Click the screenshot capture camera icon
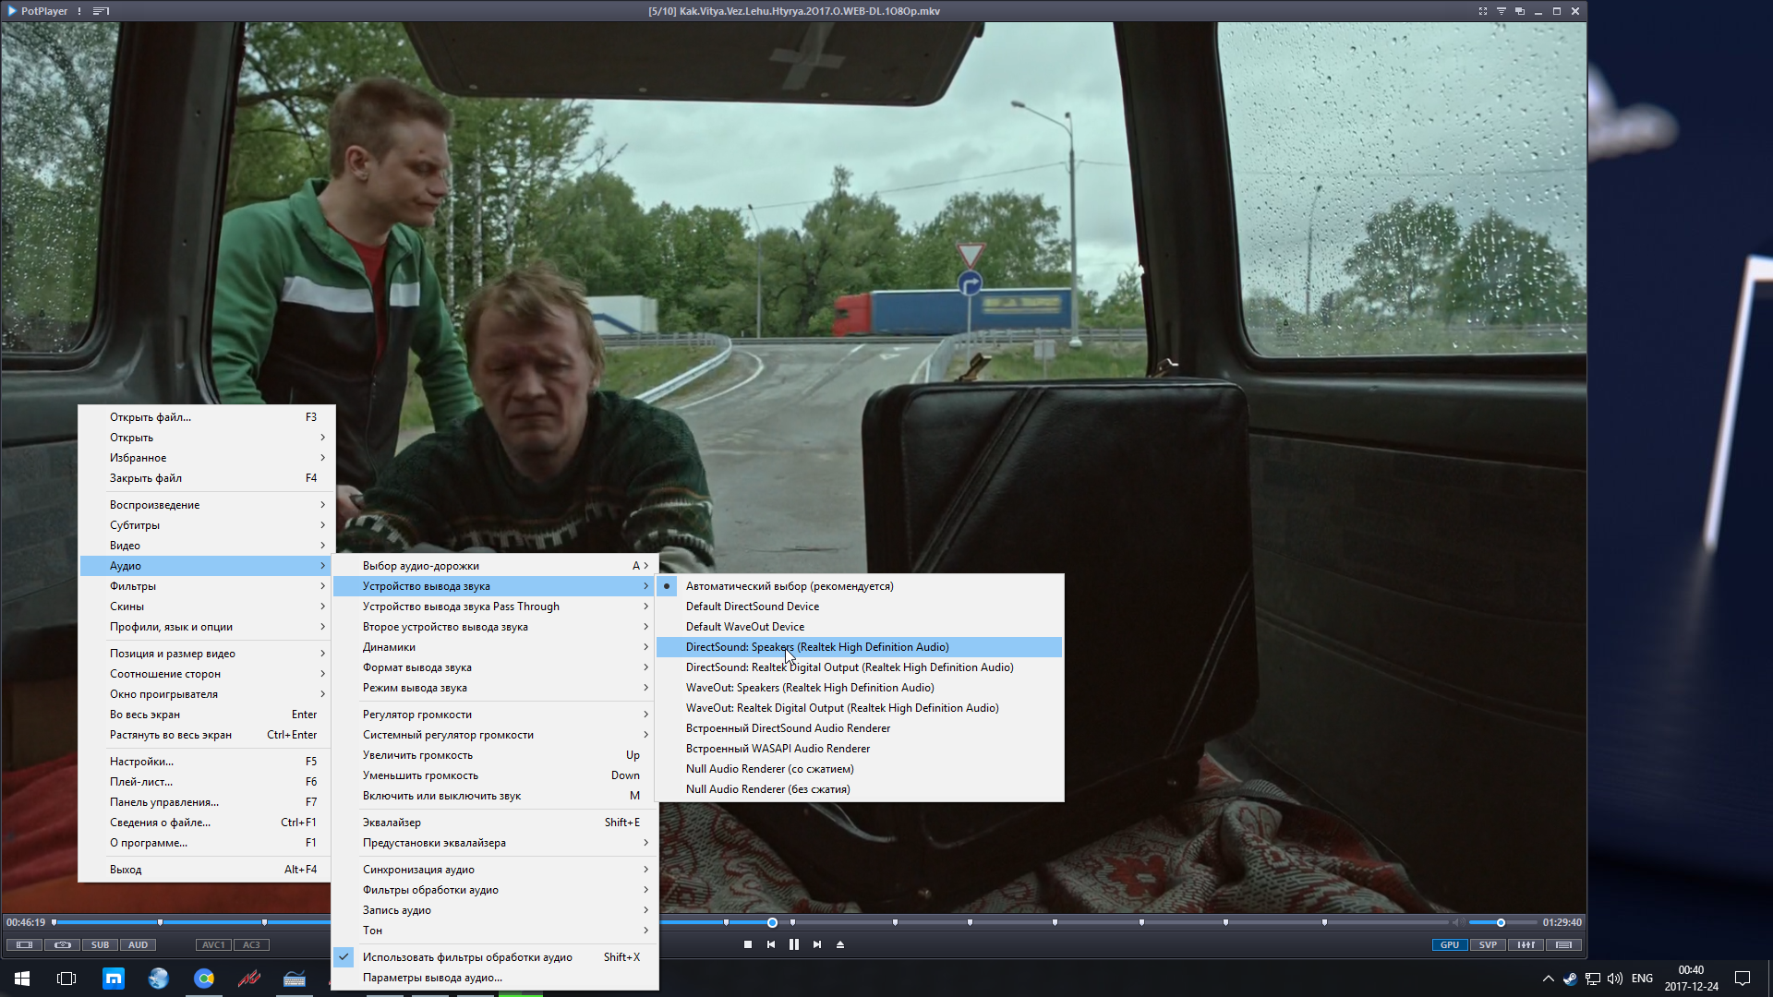The width and height of the screenshot is (1773, 997). coord(62,944)
